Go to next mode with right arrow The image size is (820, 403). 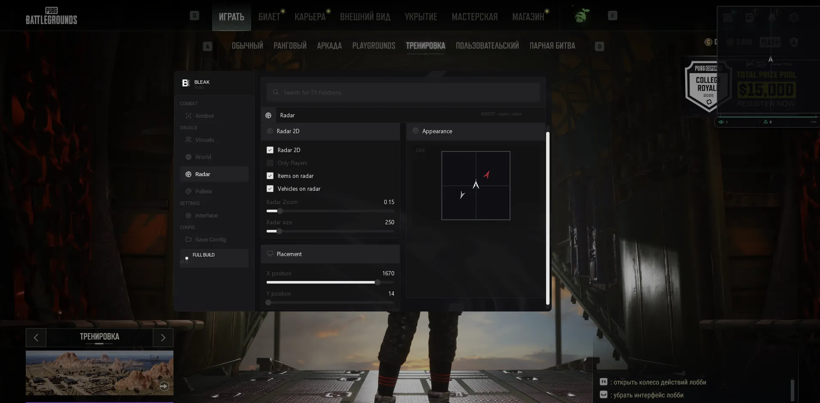coord(163,338)
